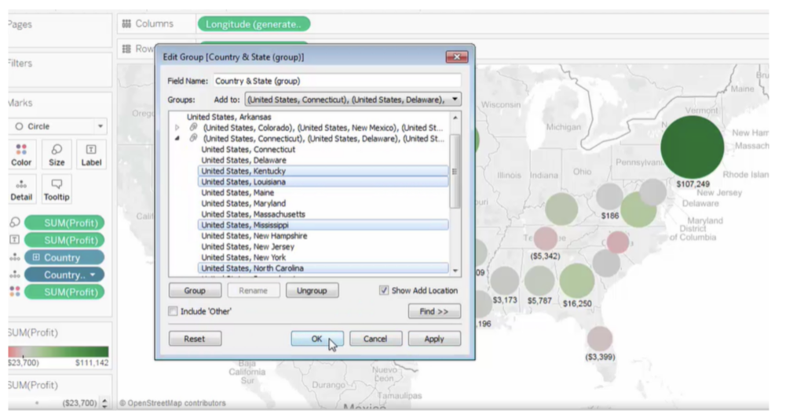The height and width of the screenshot is (414, 804).
Task: Click the SUM(Profit) color gradient legend
Action: click(x=58, y=352)
